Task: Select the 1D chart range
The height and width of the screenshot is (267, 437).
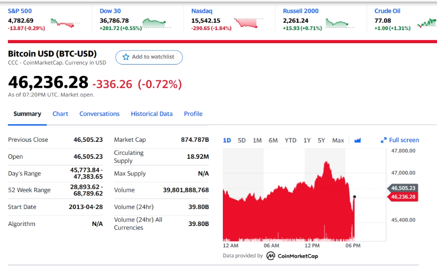Action: point(227,140)
